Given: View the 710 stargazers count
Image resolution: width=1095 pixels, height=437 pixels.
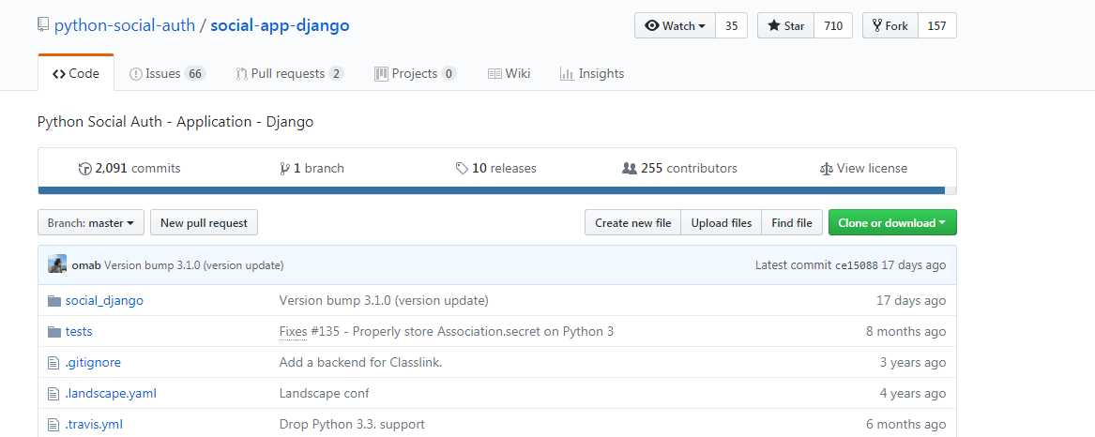Looking at the screenshot, I should click(833, 26).
